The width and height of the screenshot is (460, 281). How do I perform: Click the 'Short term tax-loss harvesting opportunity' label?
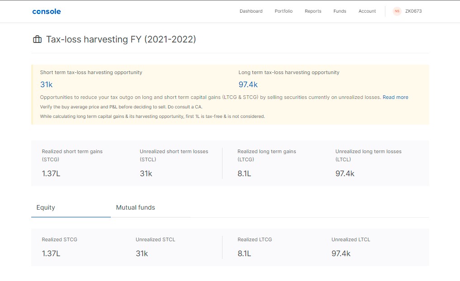[91, 72]
